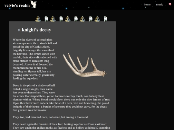
Task: Click the "a knight's decay" heading
Action: [34, 30]
